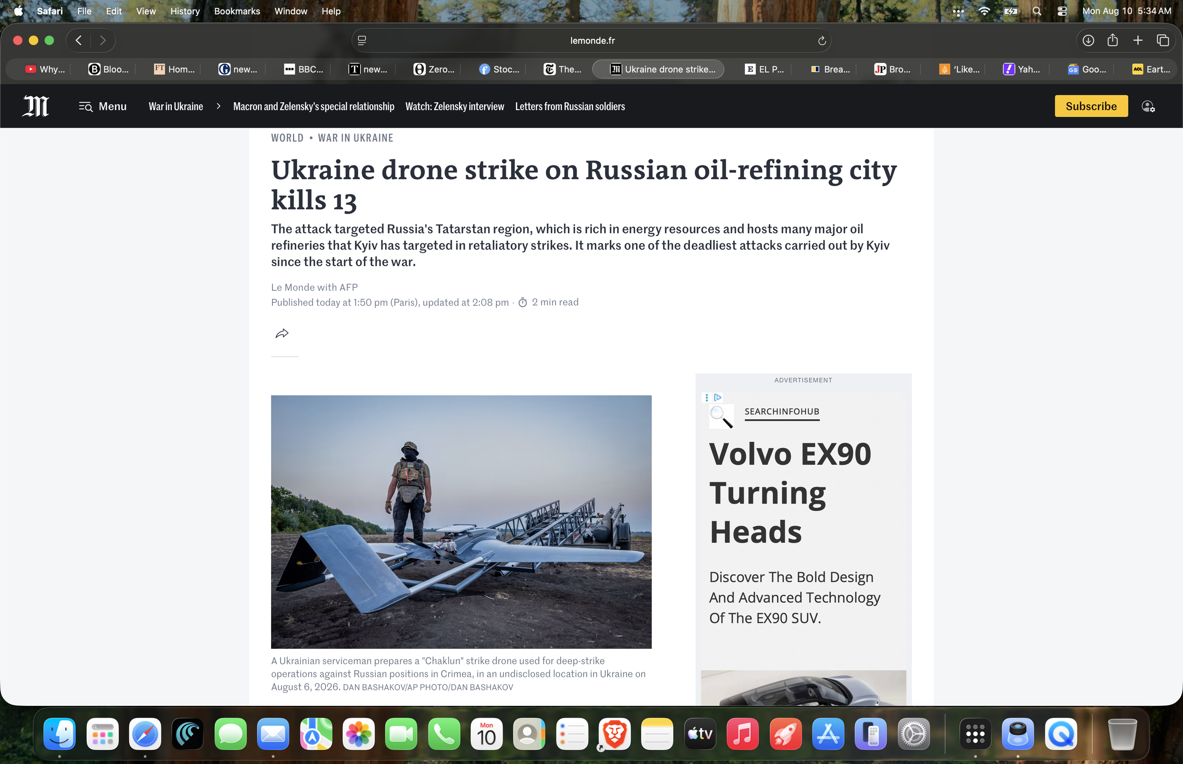This screenshot has width=1183, height=764.
Task: Click the WAR IN UKRAINE breadcrumb
Action: coord(355,138)
